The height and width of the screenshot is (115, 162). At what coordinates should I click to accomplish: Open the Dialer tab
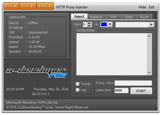click(129, 17)
